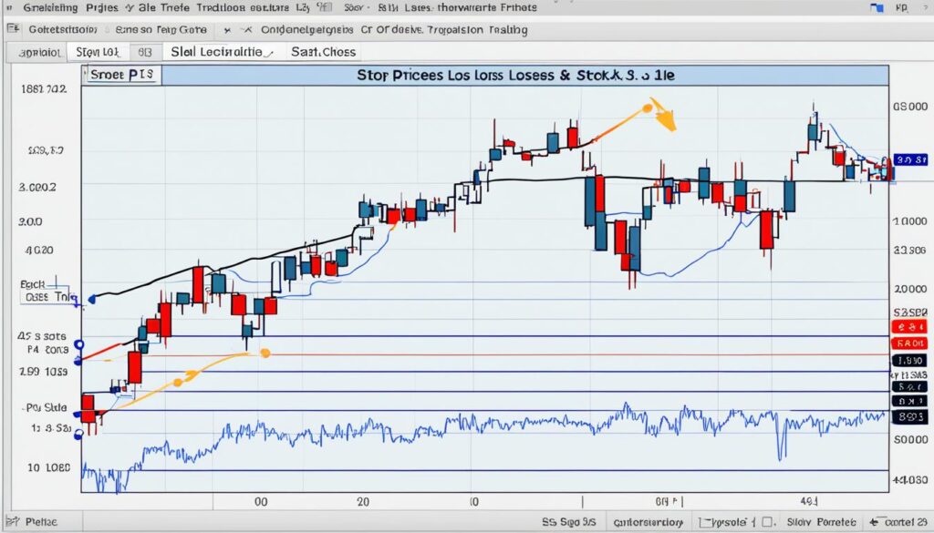Click the orange dot on the red horizontal line
The image size is (934, 533).
pos(265,354)
